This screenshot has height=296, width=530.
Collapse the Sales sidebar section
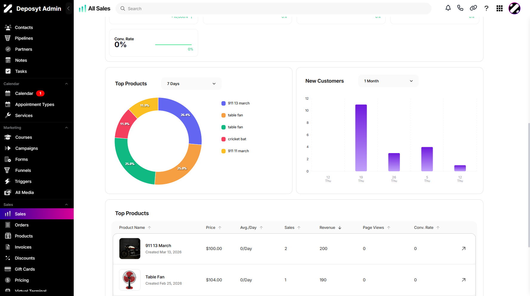coord(67,205)
